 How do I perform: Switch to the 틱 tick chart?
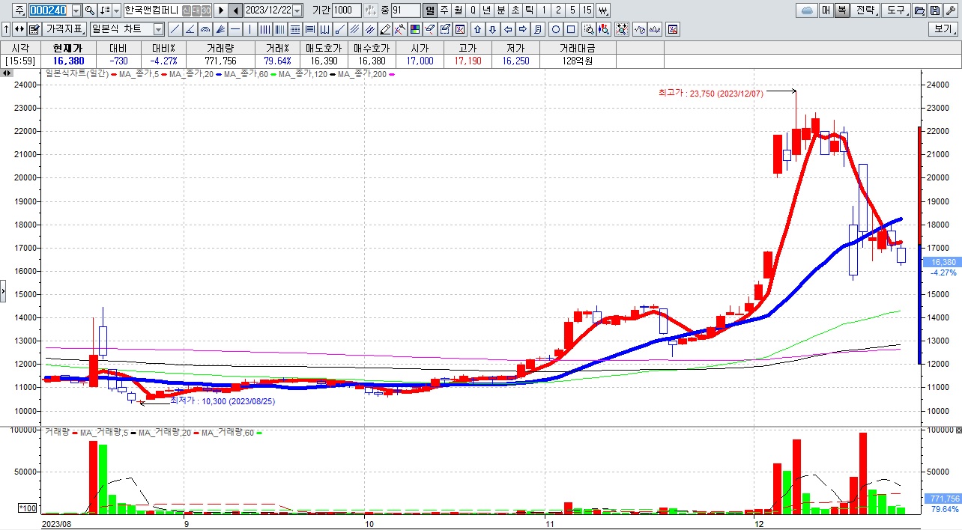click(x=529, y=10)
